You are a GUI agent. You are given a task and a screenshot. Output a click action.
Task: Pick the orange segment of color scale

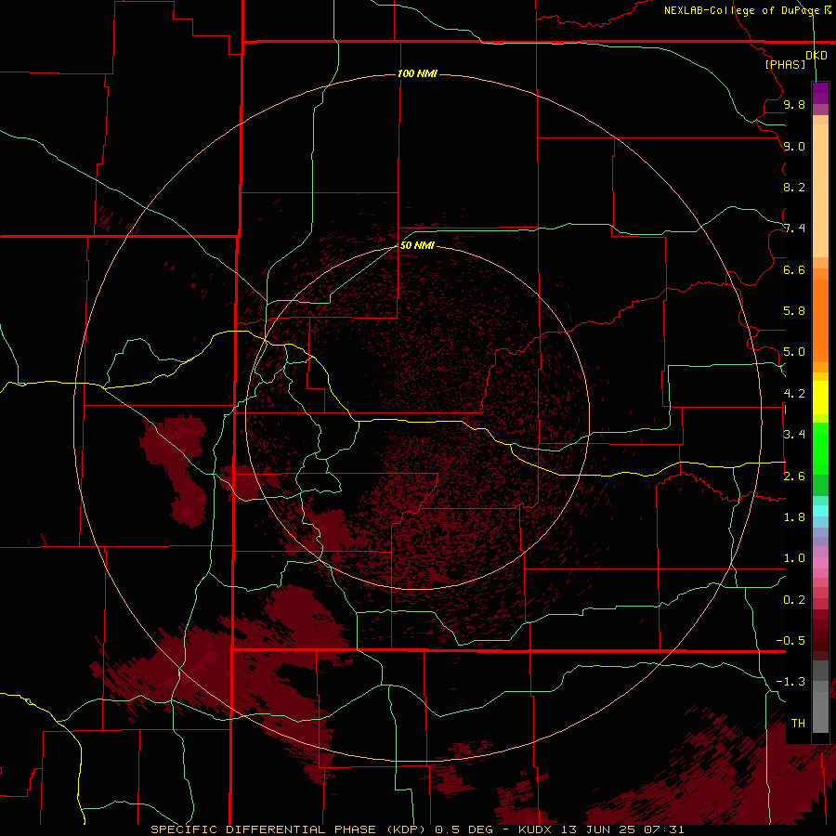(x=820, y=320)
